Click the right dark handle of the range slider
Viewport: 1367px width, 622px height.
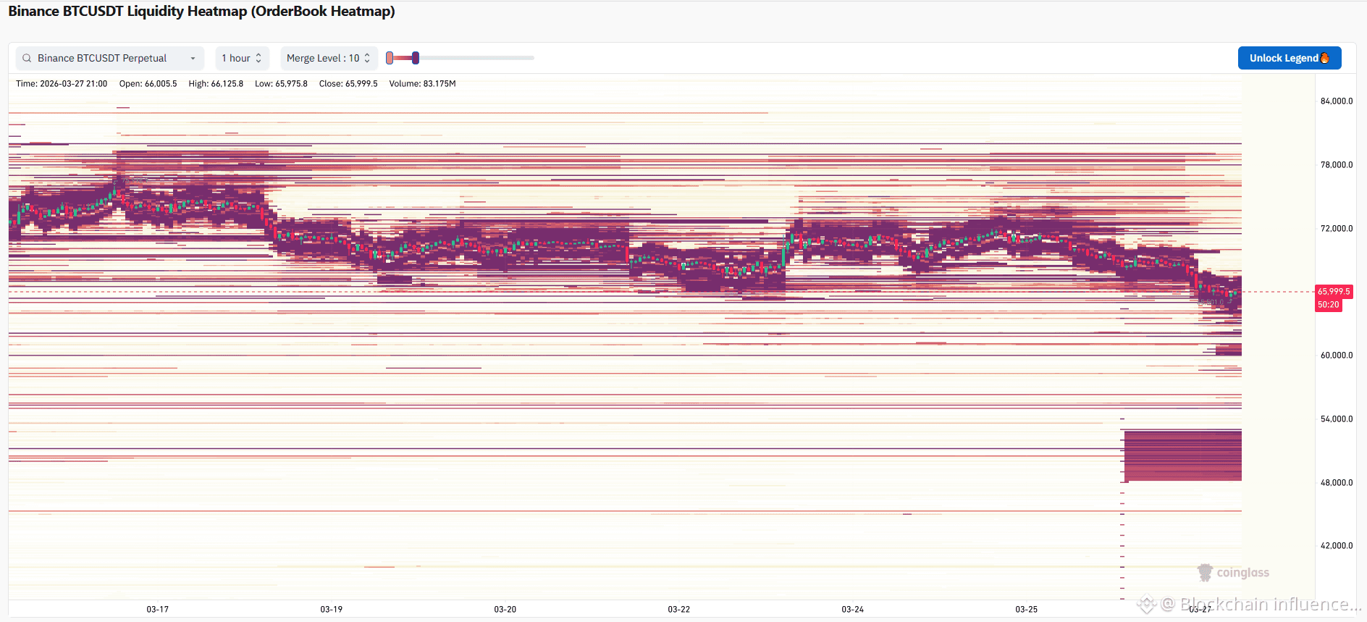click(416, 58)
